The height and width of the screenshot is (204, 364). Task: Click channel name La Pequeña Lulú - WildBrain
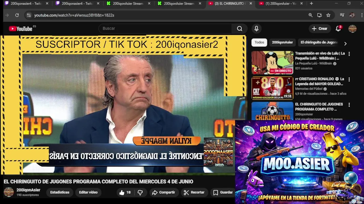(x=313, y=64)
